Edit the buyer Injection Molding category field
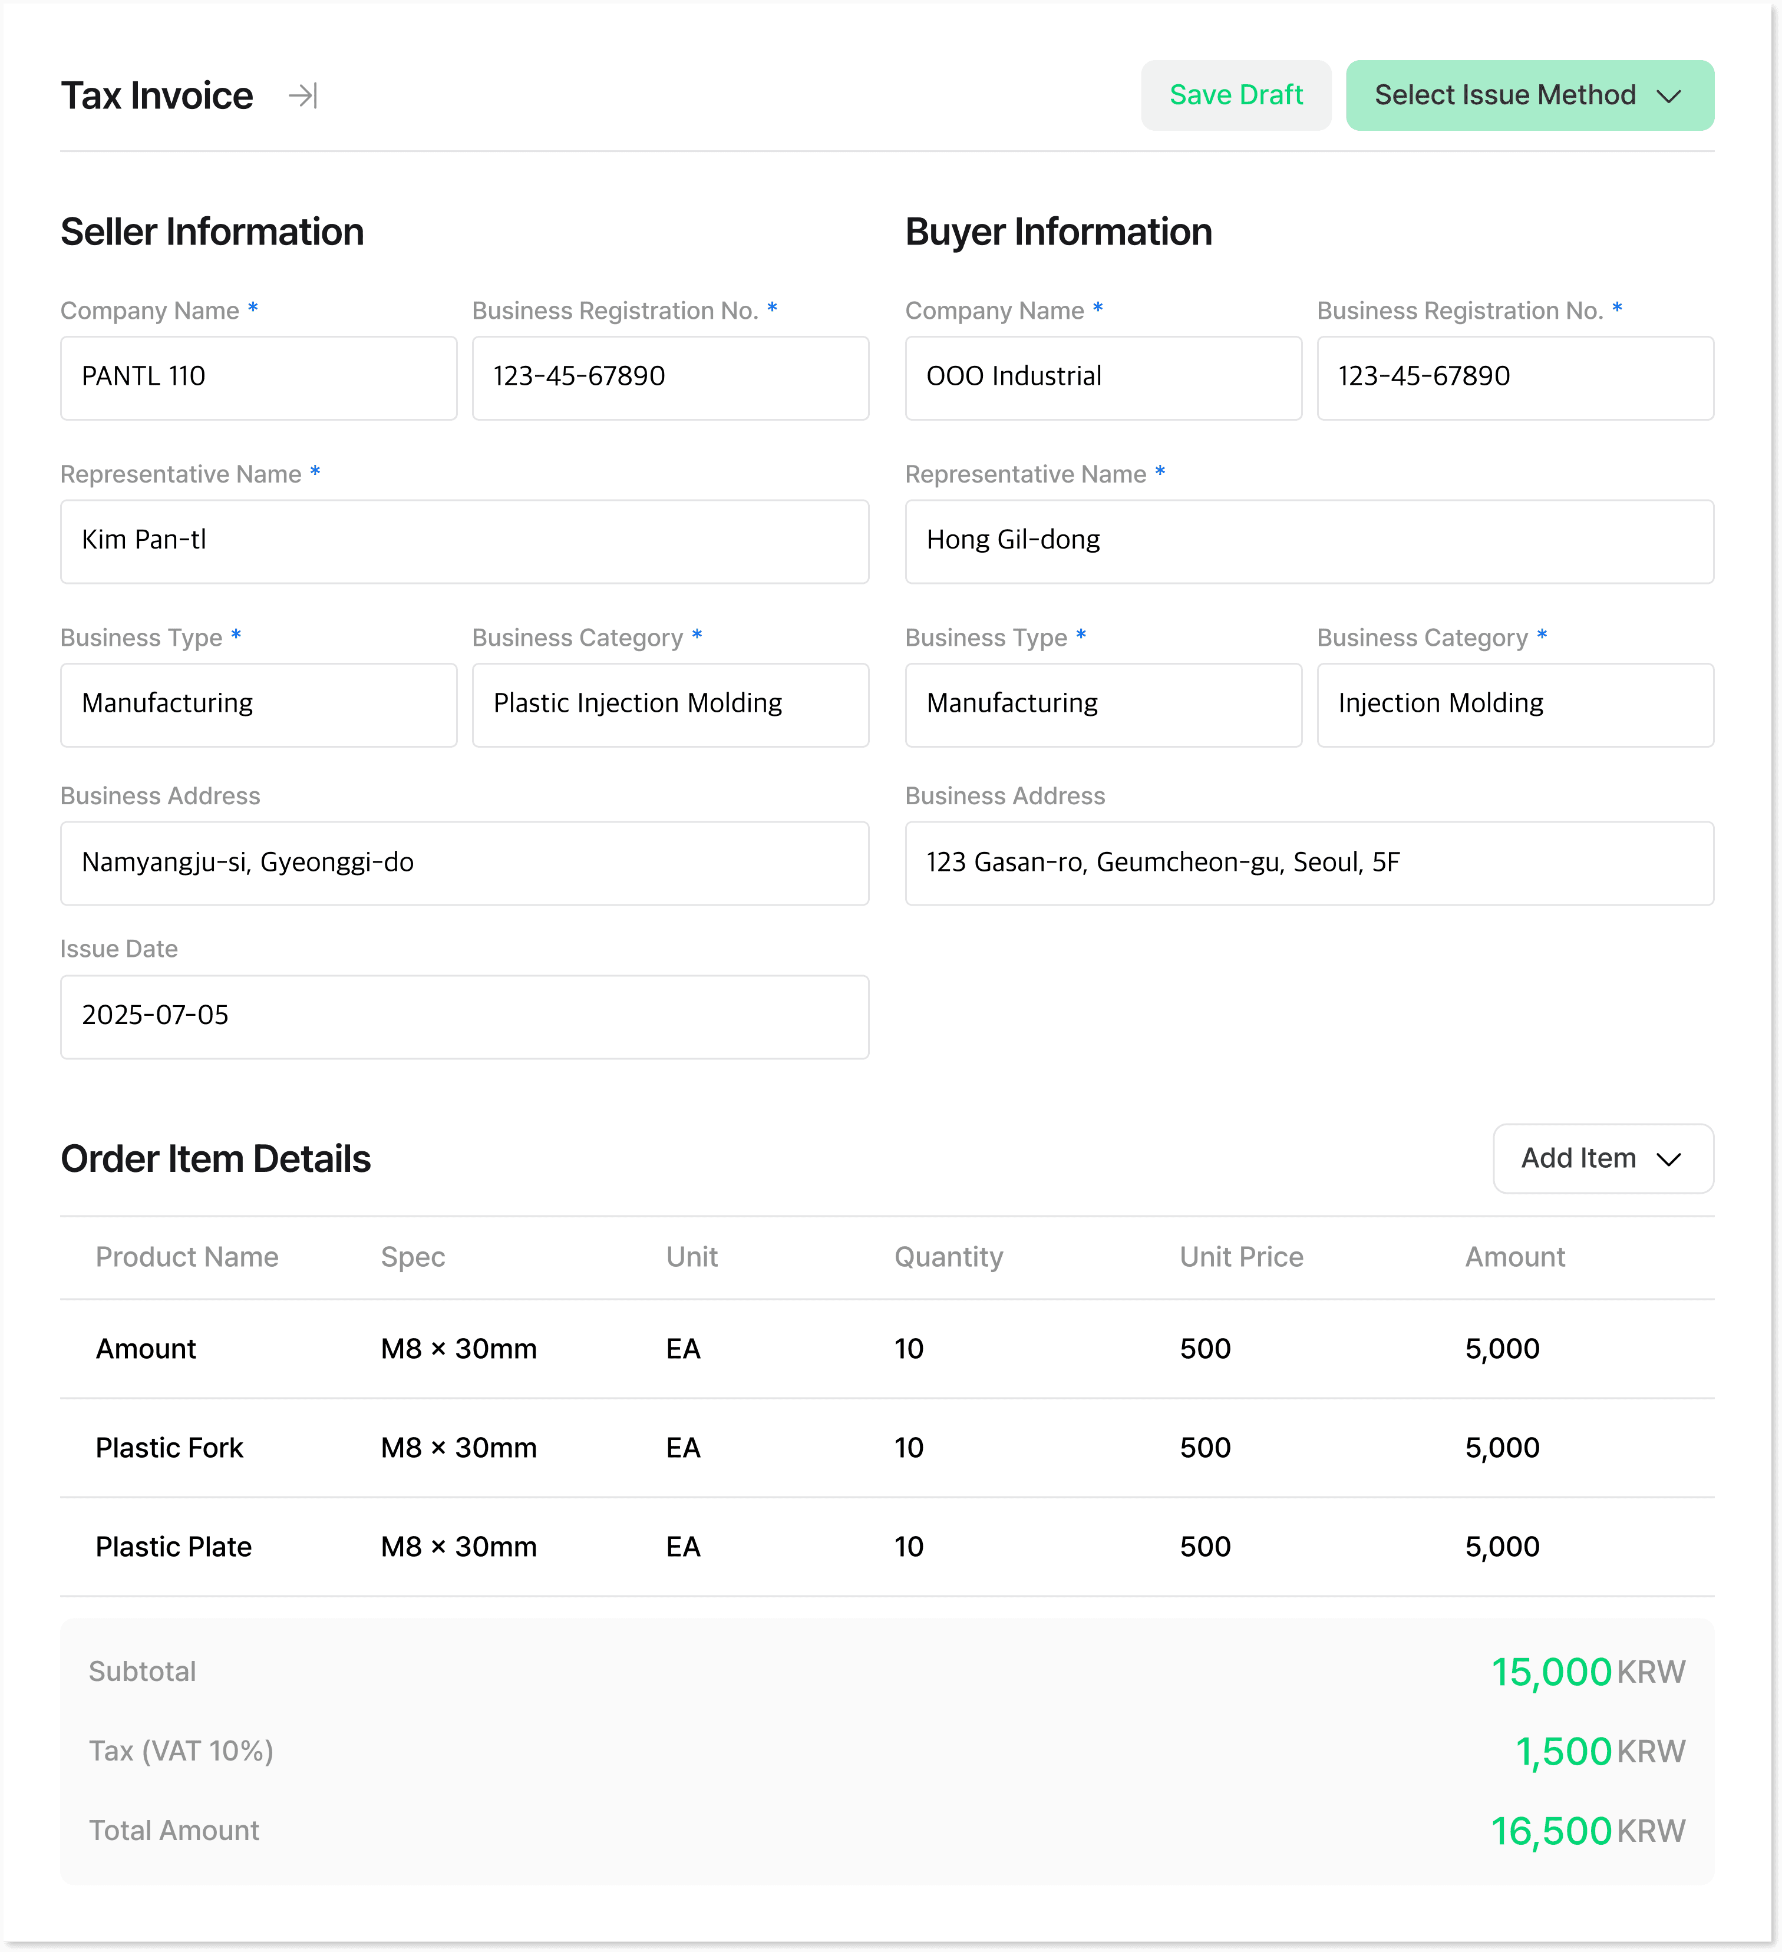The image size is (1782, 1952). click(1514, 704)
